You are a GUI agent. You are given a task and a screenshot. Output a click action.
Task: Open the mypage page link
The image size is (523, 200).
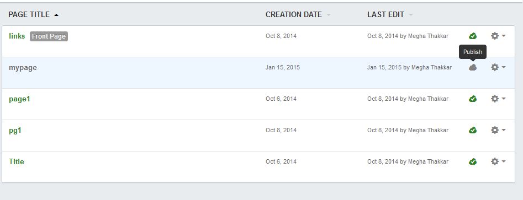(x=23, y=68)
